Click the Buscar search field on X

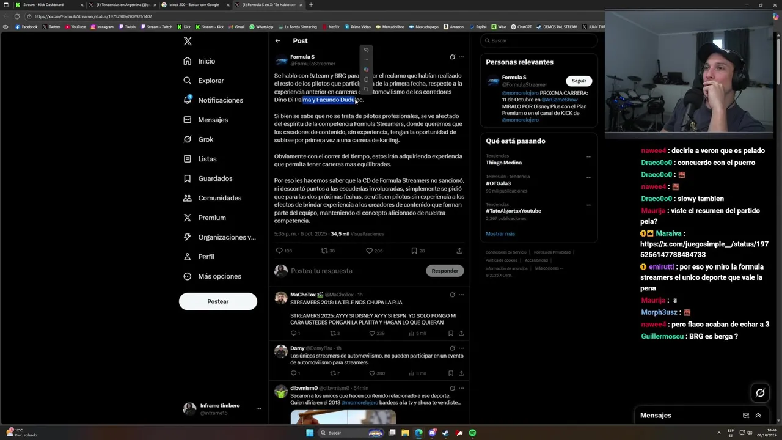[x=538, y=40]
